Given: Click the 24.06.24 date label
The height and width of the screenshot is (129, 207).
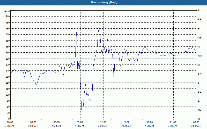Looking at the screenshot, I should [x=196, y=126].
